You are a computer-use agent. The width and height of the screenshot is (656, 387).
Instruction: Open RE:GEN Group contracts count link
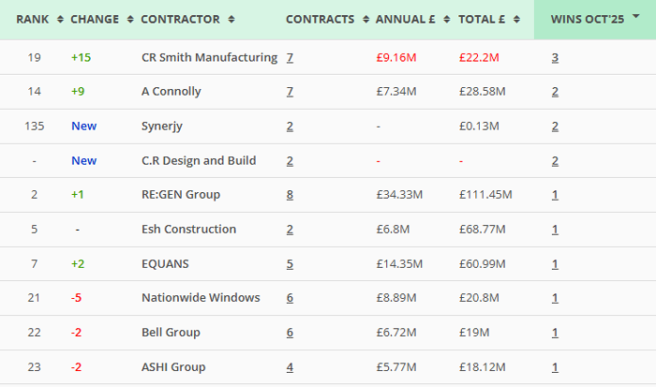[x=291, y=195]
